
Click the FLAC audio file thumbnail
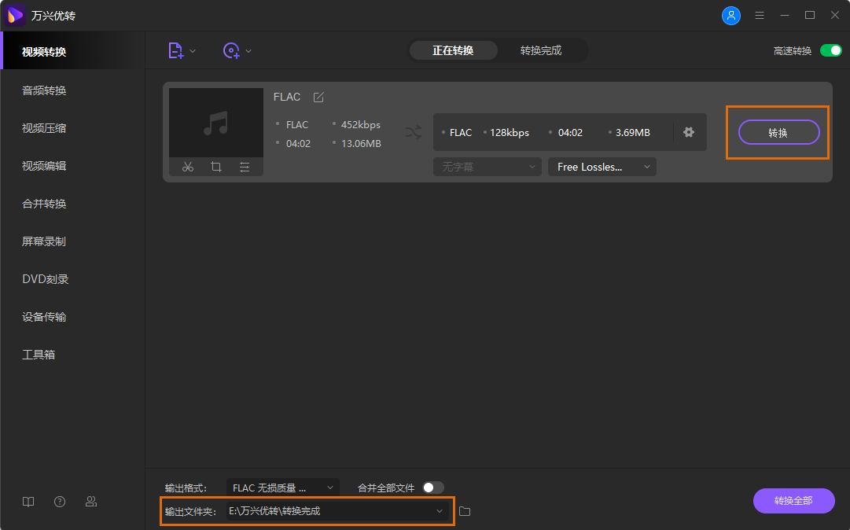click(x=216, y=123)
